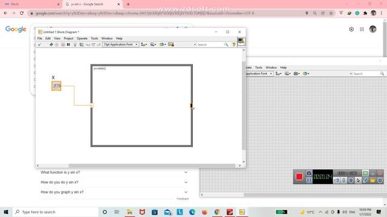387x217 pixels.
Task: Toggle Highlight Execution light bulb
Action: point(75,45)
